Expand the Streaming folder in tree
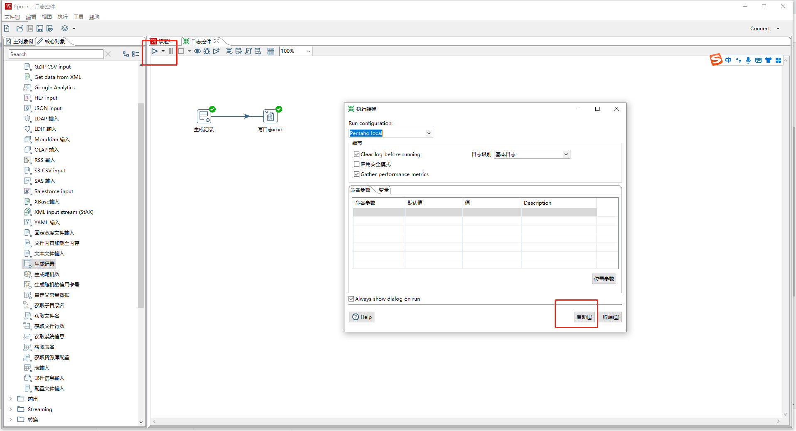Screen dimensions: 796x431 point(11,409)
